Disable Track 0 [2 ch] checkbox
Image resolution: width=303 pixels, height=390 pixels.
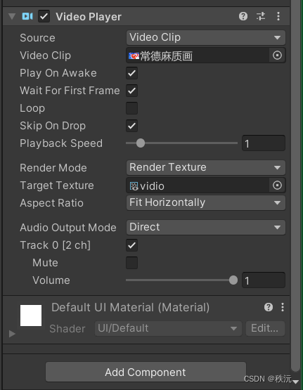pyautogui.click(x=132, y=245)
